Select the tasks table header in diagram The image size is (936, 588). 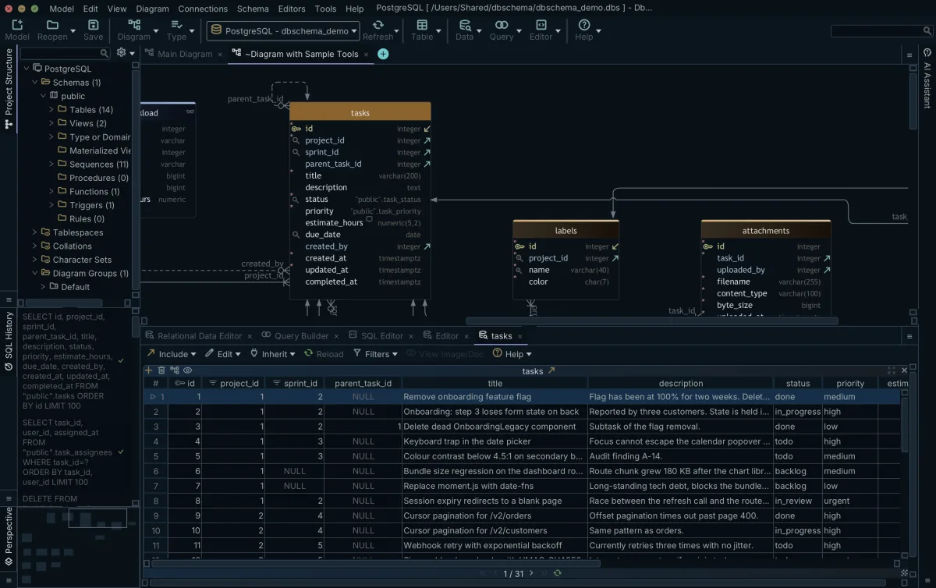point(360,112)
